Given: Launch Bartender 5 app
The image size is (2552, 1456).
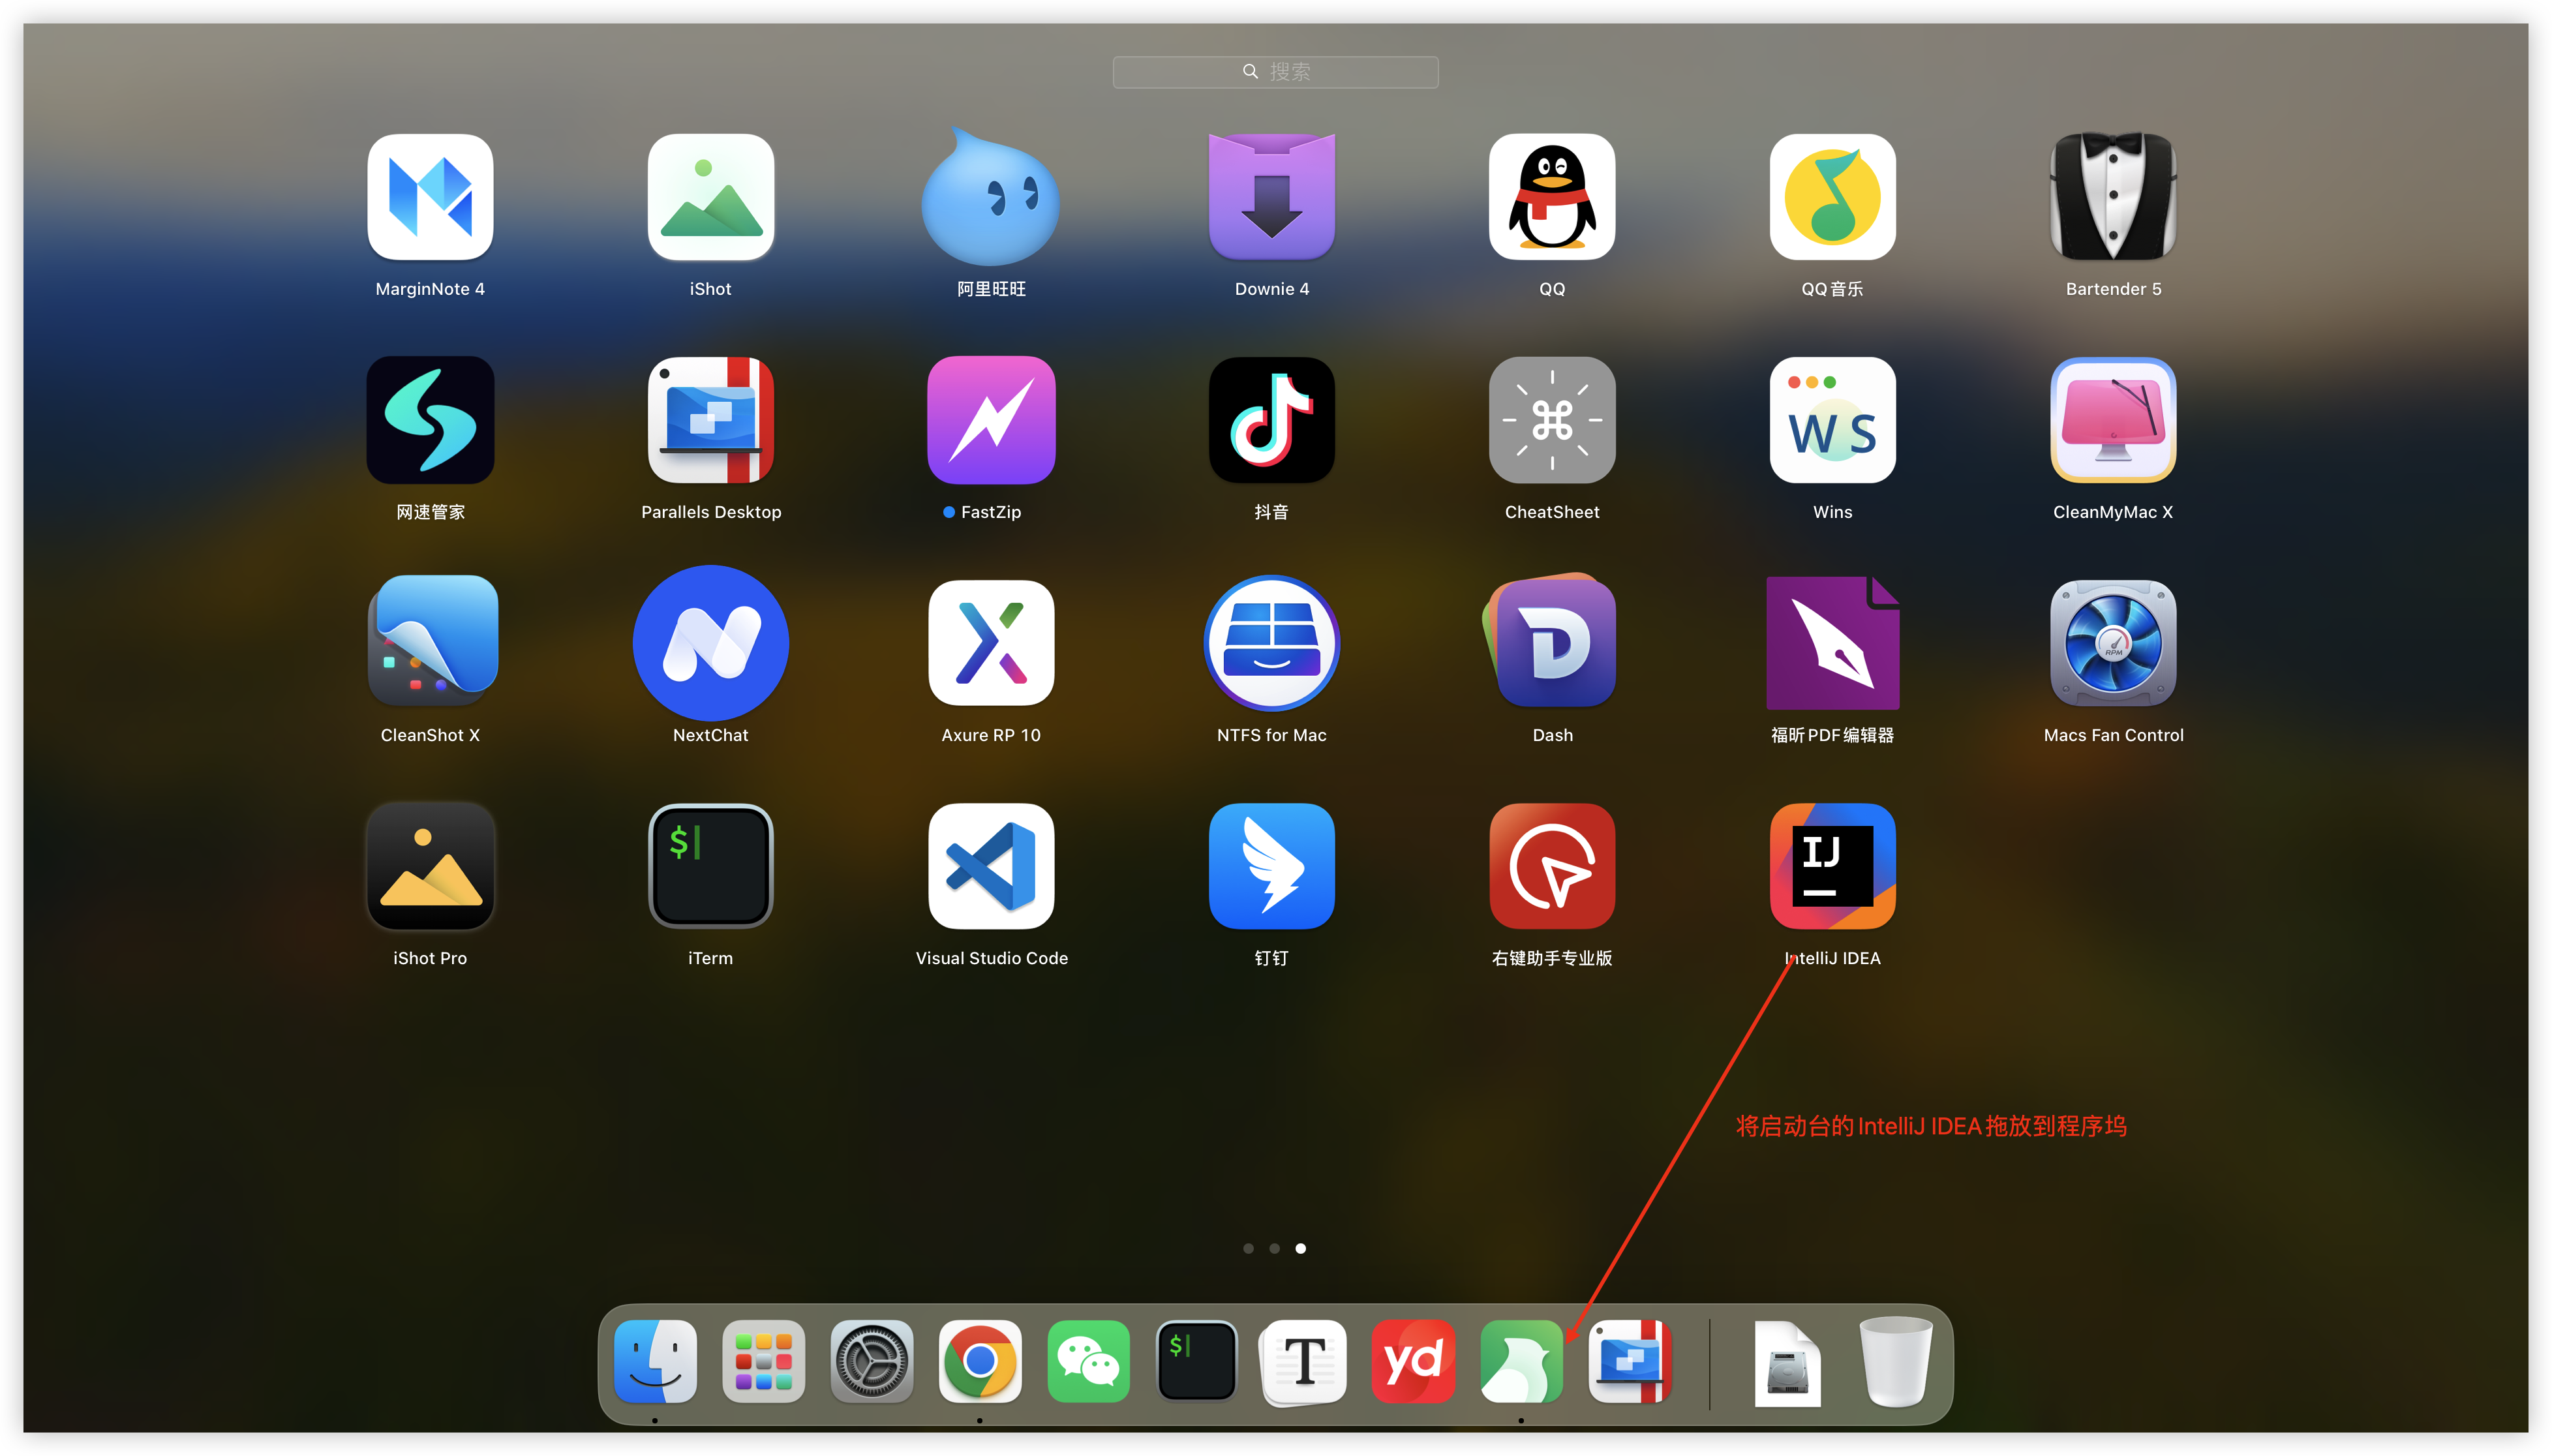Looking at the screenshot, I should click(2113, 197).
